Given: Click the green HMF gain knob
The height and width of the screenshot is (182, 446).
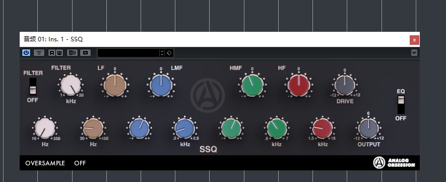Looking at the screenshot, I should coord(252,85).
